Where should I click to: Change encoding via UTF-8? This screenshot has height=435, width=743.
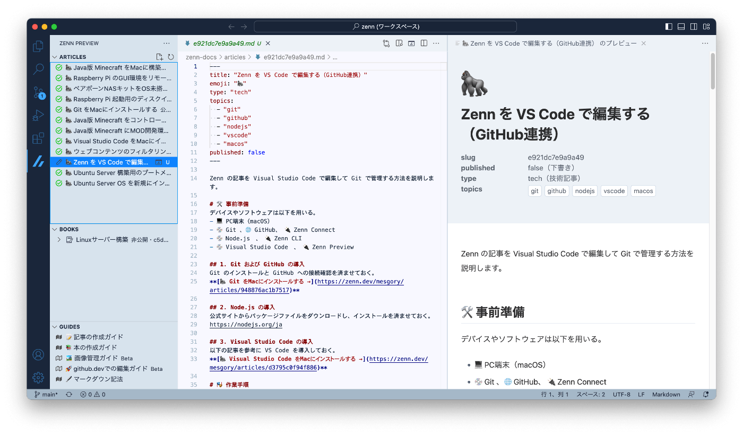pos(621,394)
